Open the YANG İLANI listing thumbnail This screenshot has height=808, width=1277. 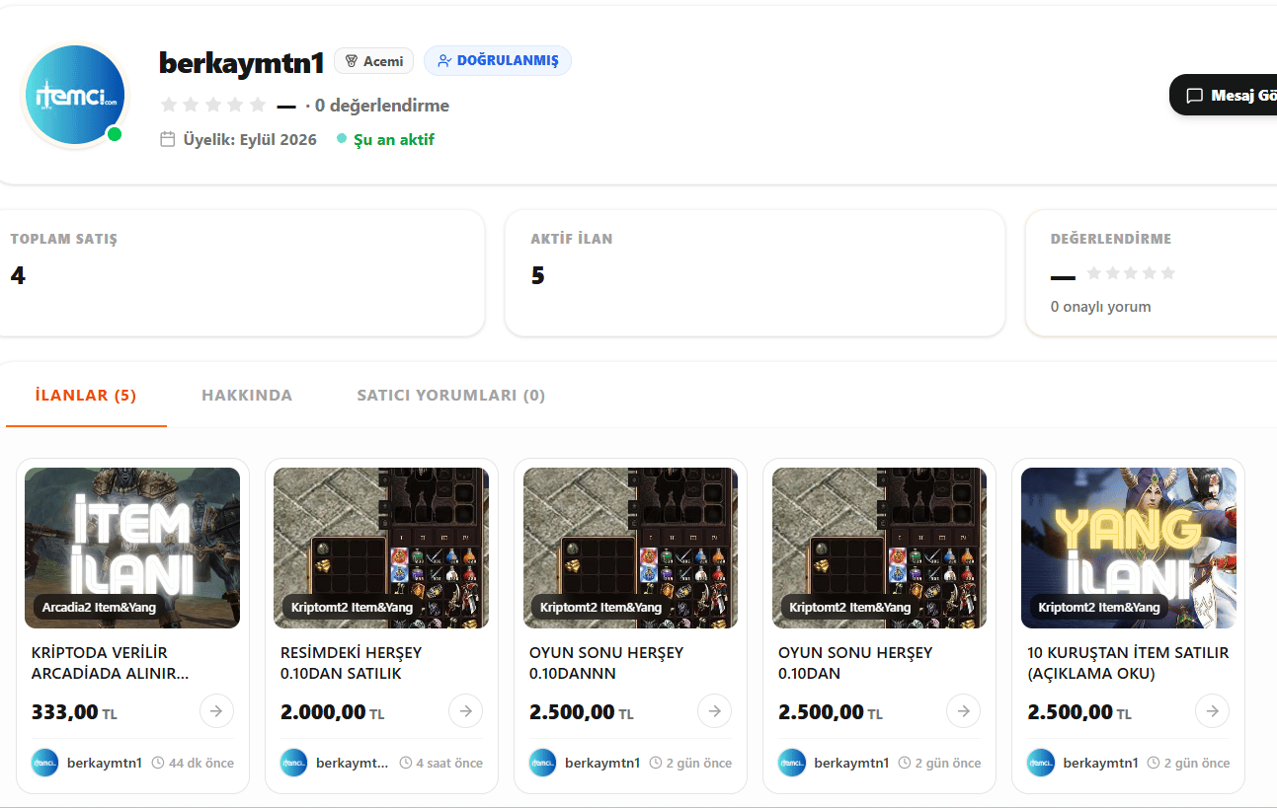[x=1129, y=548]
